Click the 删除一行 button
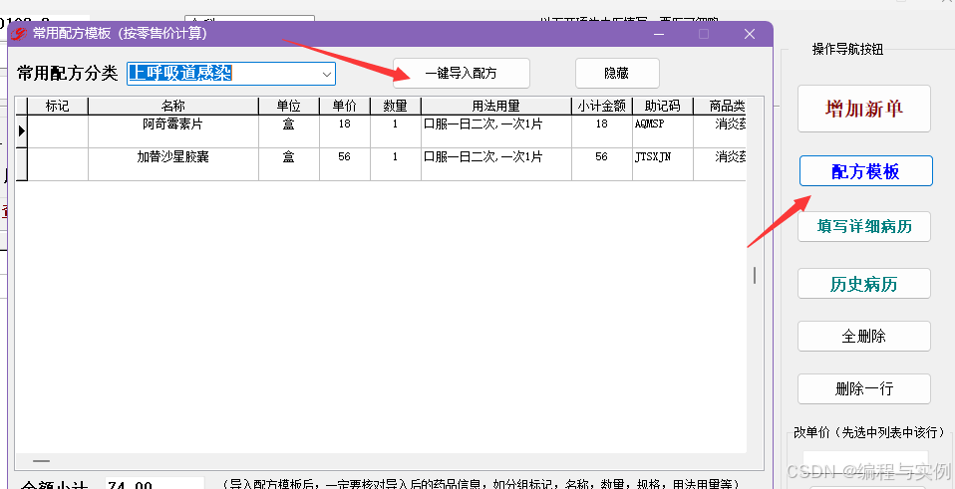 point(864,389)
